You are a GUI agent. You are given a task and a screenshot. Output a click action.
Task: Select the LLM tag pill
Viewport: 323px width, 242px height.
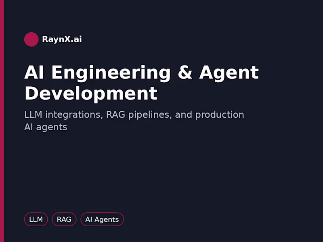[36, 219]
